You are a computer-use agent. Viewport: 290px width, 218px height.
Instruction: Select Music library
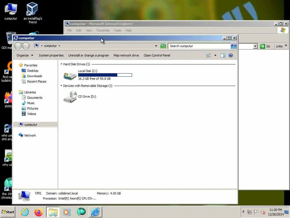[31, 103]
